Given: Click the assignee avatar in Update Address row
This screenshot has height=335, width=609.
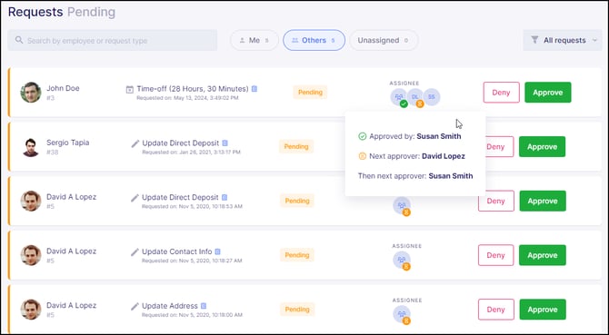Looking at the screenshot, I should pyautogui.click(x=402, y=314).
